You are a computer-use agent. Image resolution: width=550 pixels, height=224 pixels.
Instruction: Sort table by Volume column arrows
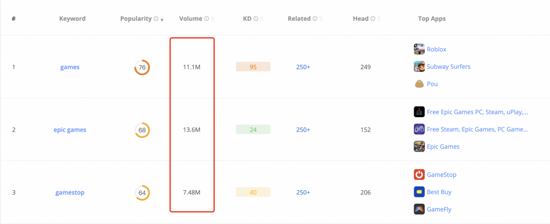point(213,19)
